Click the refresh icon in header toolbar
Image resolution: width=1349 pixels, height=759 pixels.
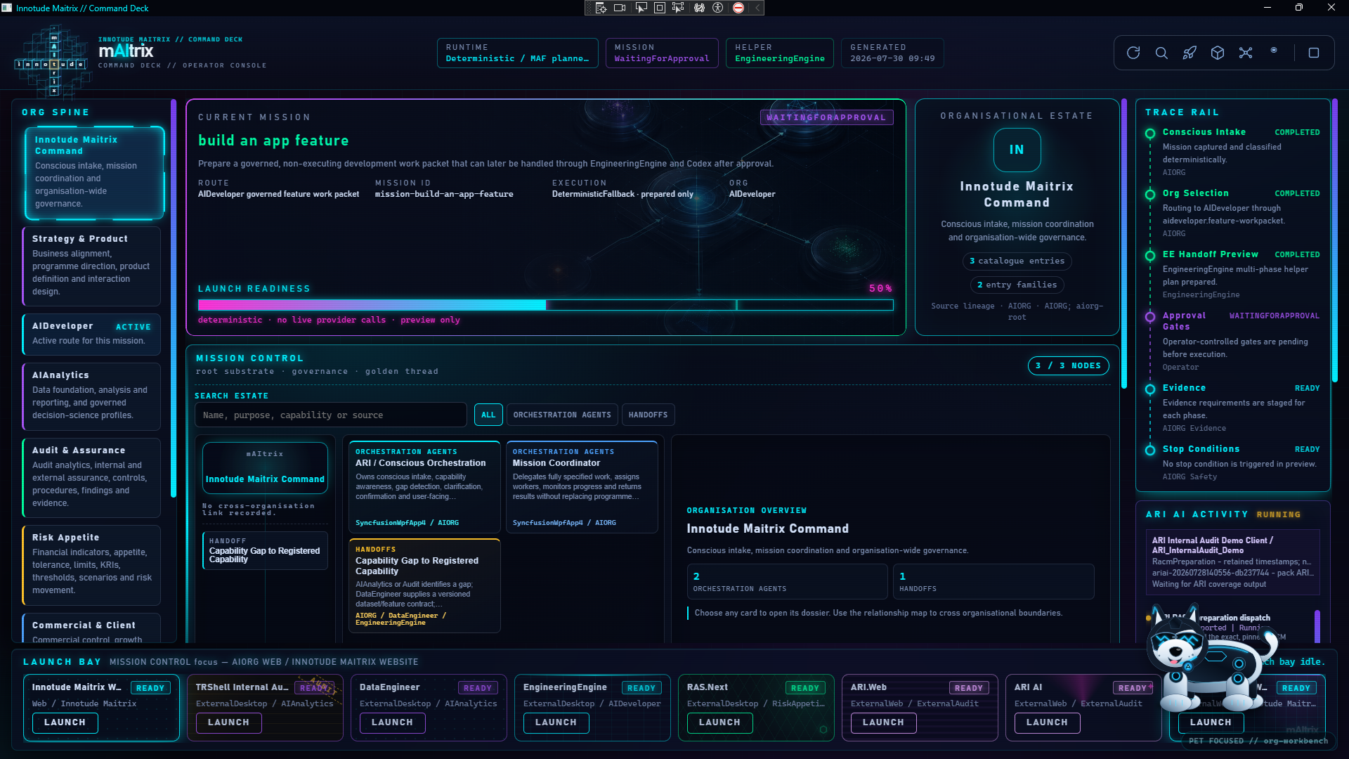coord(1133,53)
